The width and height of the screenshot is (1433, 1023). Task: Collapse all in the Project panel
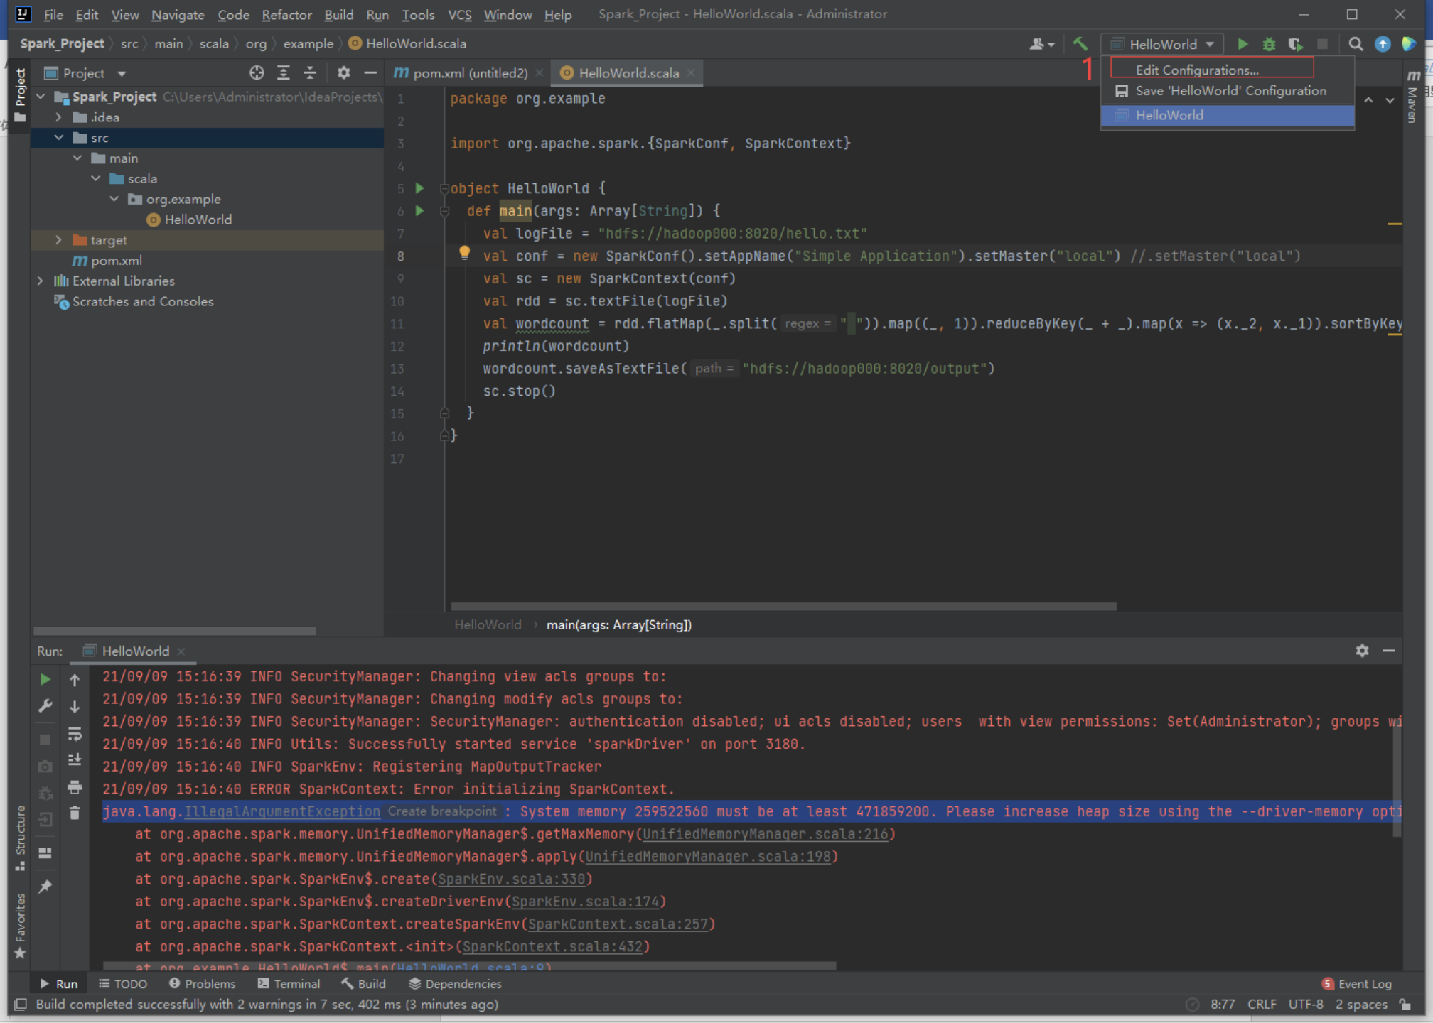(310, 73)
